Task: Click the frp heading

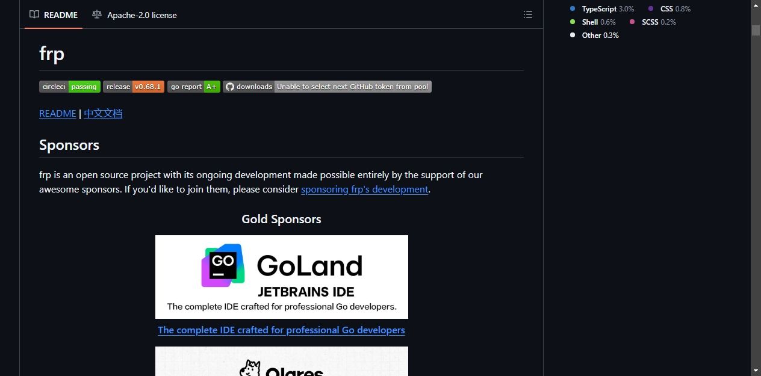Action: click(52, 54)
